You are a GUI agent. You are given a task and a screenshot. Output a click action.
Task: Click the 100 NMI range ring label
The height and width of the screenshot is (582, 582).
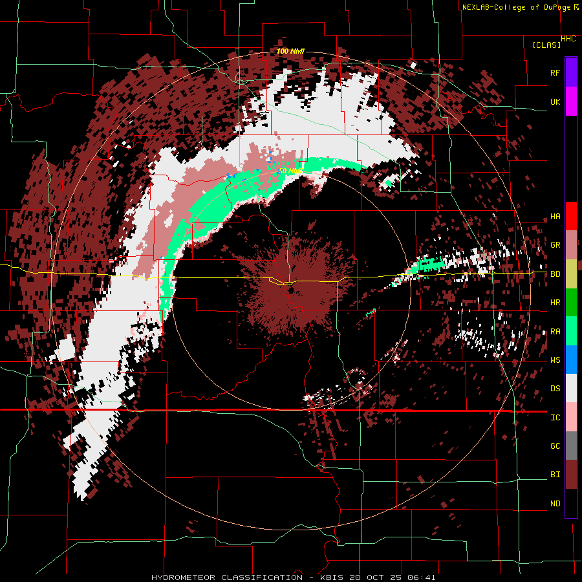pyautogui.click(x=290, y=51)
